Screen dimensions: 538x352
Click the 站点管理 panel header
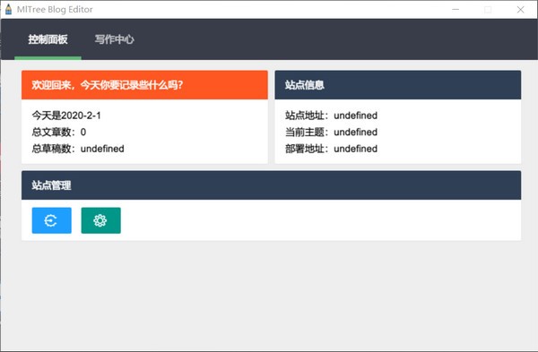[271, 185]
